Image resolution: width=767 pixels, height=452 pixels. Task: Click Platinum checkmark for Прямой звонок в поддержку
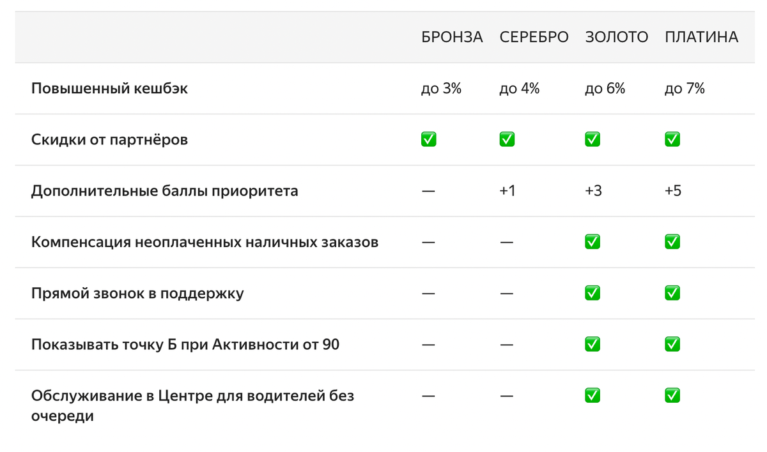tap(672, 293)
